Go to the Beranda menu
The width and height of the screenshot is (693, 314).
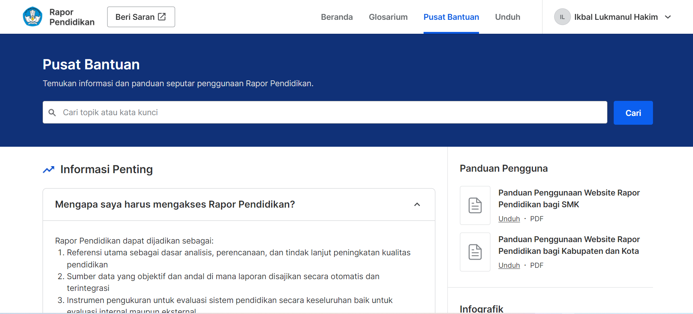tap(337, 17)
